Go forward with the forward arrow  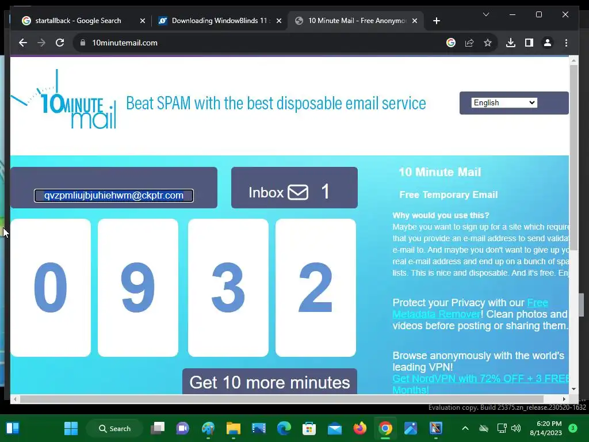point(41,43)
